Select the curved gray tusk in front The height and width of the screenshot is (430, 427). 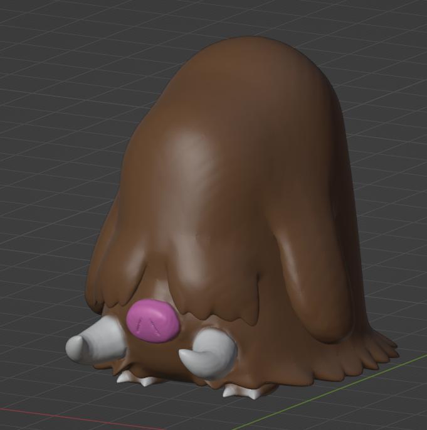coord(208,353)
